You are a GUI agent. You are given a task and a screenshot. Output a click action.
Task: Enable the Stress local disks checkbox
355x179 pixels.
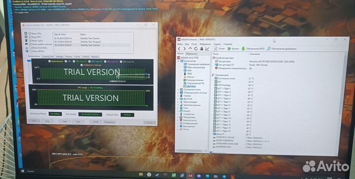coord(31,48)
